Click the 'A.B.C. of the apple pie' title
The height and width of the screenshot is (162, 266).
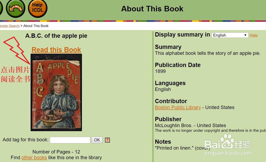(x=56, y=36)
